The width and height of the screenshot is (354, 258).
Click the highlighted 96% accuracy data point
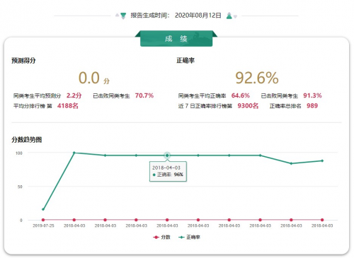[167, 156]
